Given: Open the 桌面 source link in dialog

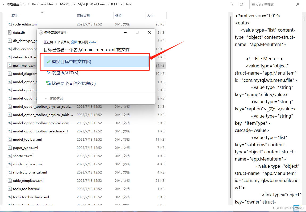Looking at the screenshot, I should [74, 42].
